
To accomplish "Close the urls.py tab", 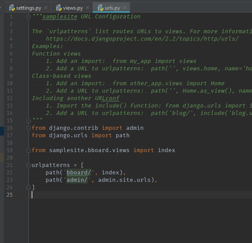I will coord(124,8).
